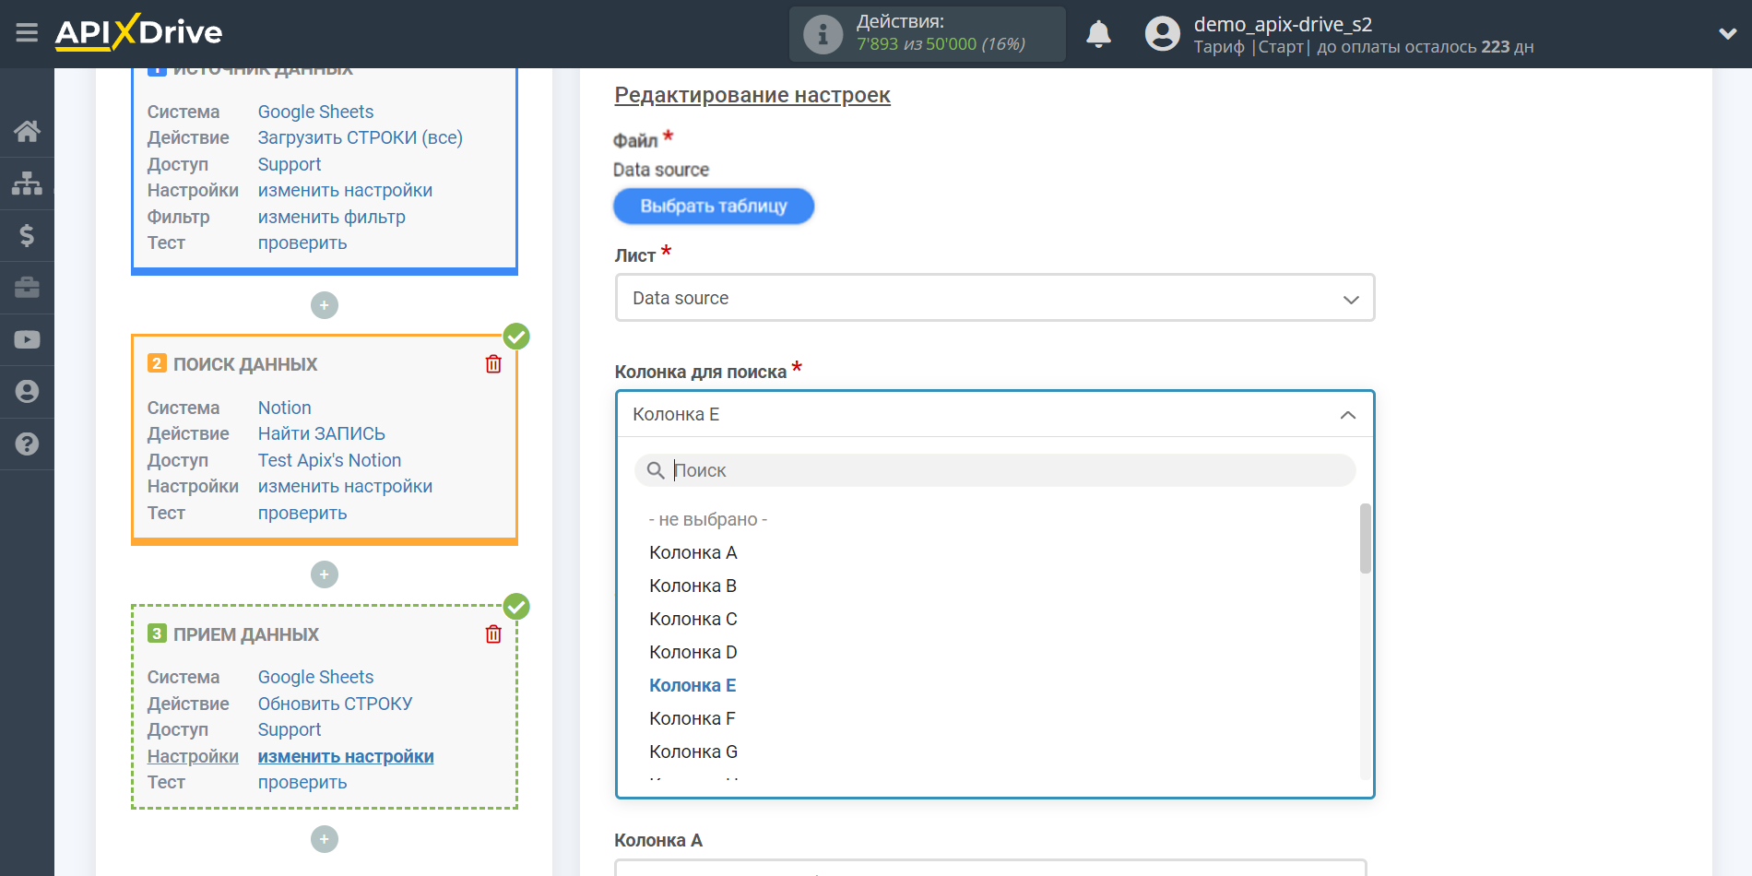Click bold изменить настройки link
The height and width of the screenshot is (876, 1752).
(346, 756)
